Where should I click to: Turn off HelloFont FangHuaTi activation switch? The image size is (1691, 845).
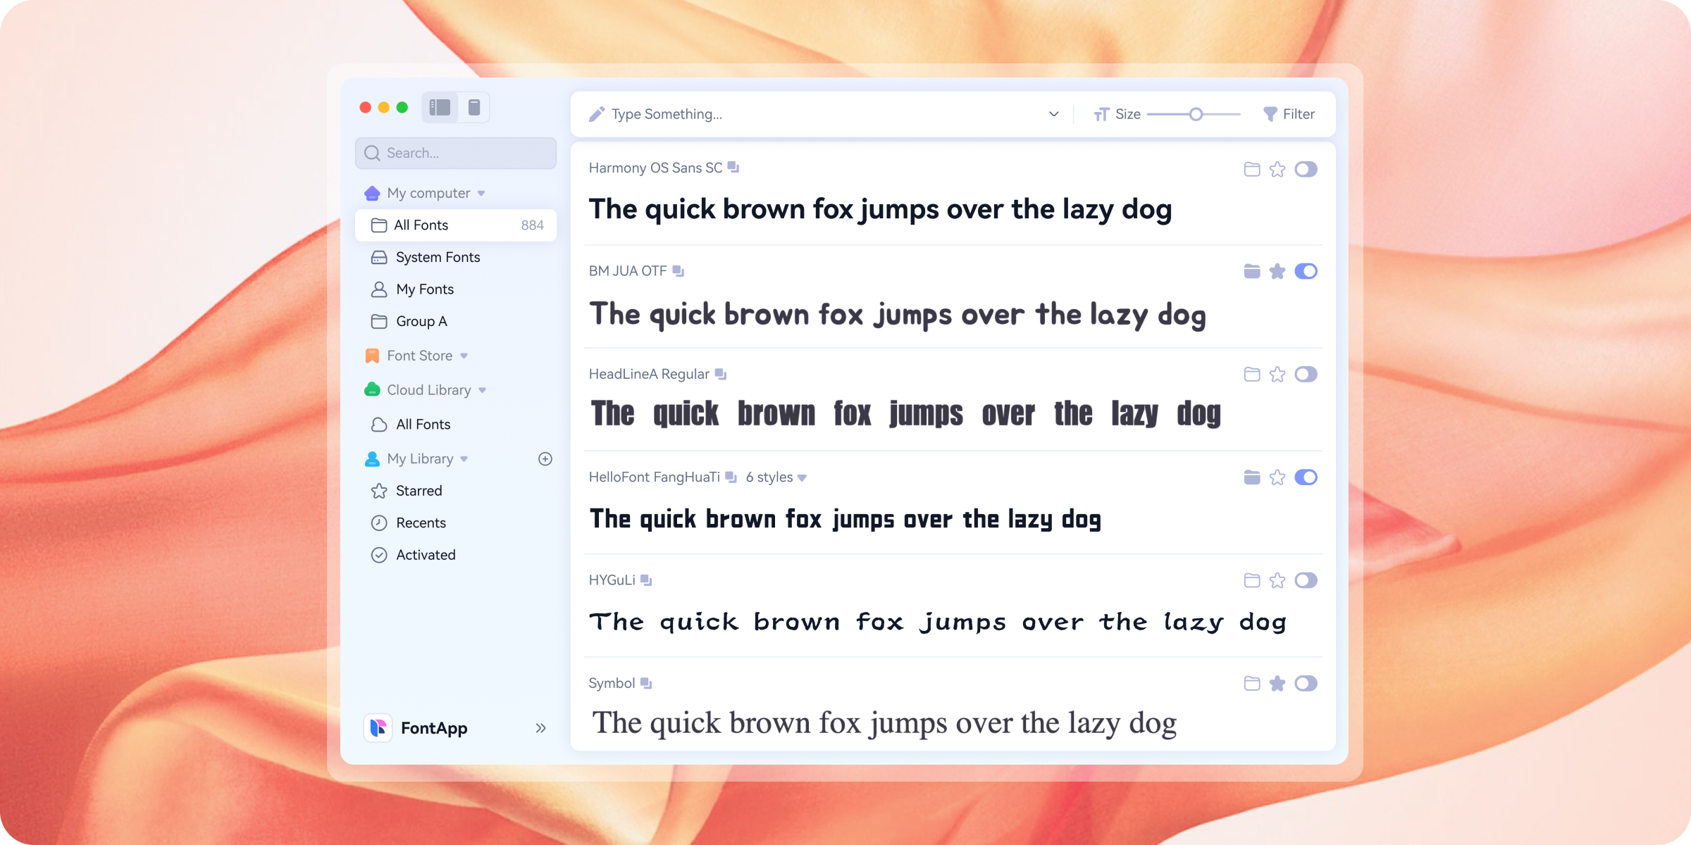coord(1306,477)
